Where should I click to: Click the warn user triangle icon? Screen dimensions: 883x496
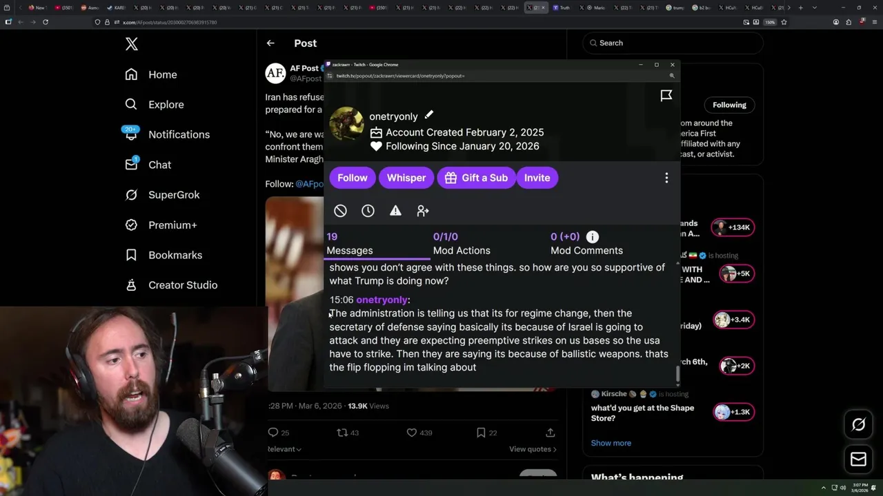click(x=395, y=211)
